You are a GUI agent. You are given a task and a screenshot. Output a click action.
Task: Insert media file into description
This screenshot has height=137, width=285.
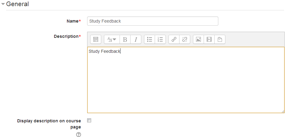(x=209, y=39)
